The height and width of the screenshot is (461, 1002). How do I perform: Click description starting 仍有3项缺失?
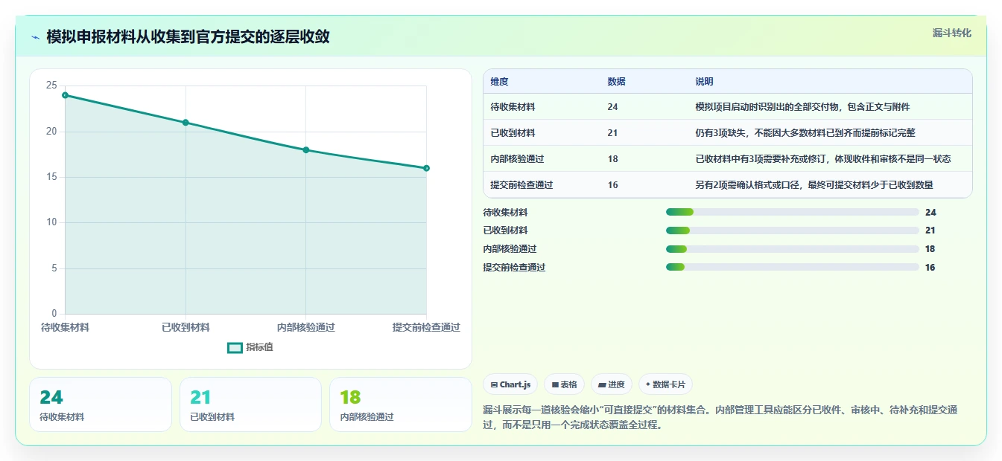pyautogui.click(x=805, y=133)
